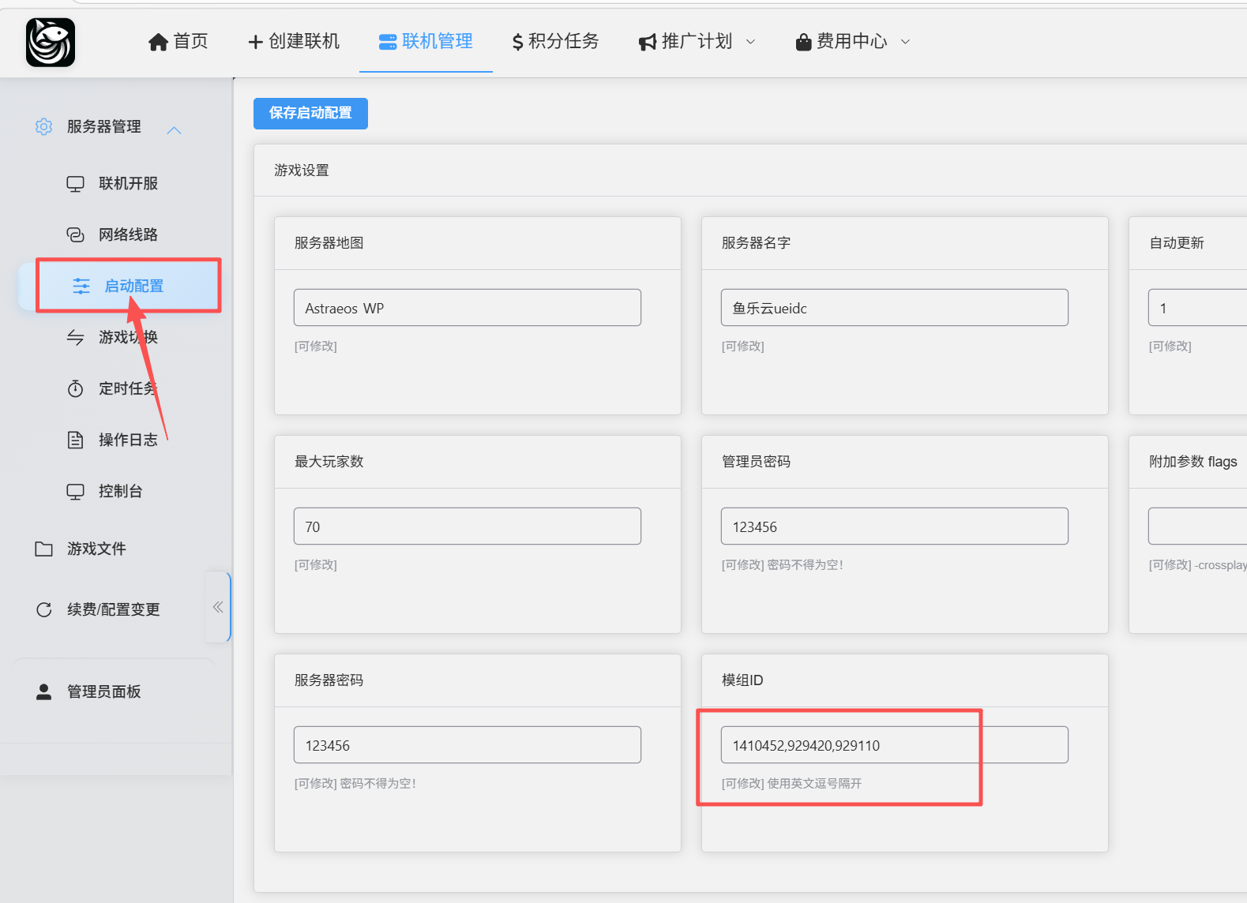Collapse sidebar with double-chevron handle
1247x903 pixels.
click(x=218, y=607)
